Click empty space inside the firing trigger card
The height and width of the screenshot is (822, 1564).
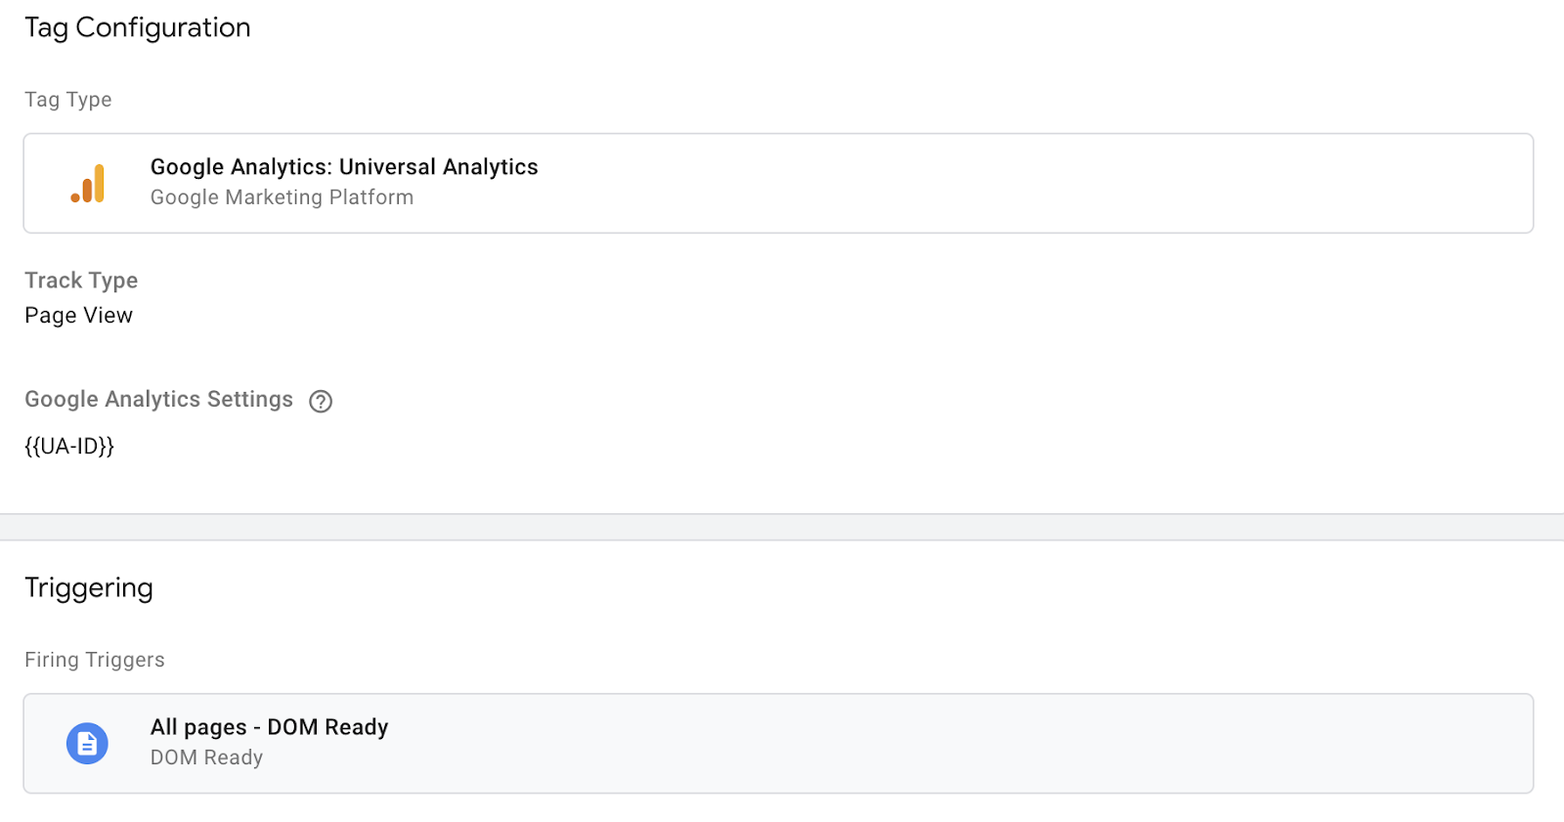point(977,744)
